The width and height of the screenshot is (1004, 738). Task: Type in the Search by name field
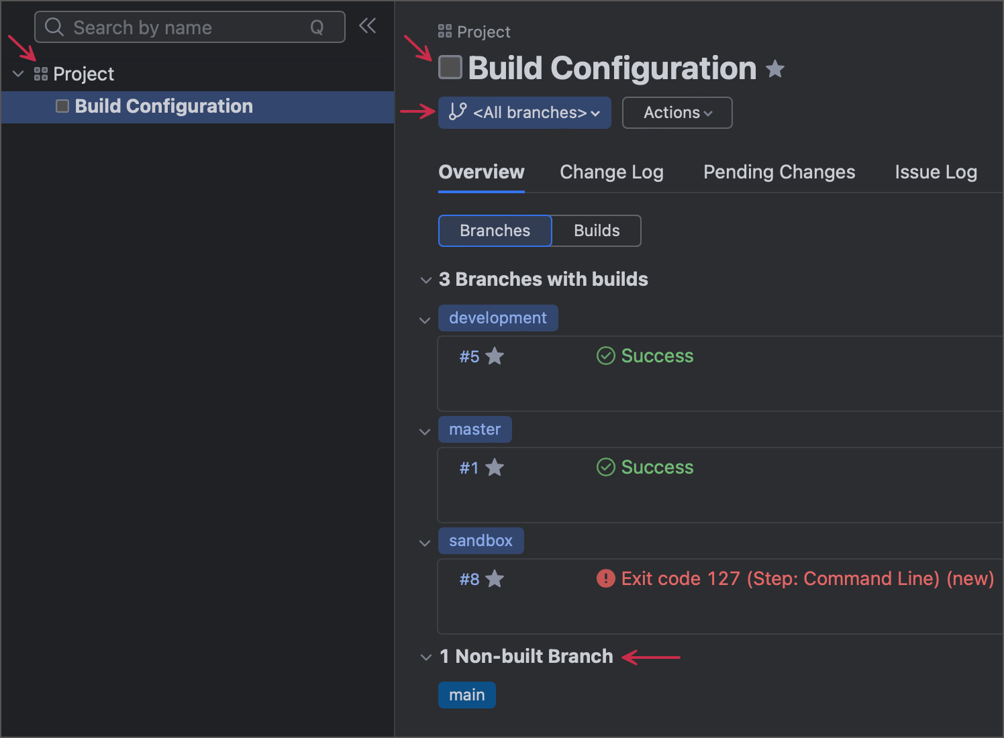pos(188,27)
